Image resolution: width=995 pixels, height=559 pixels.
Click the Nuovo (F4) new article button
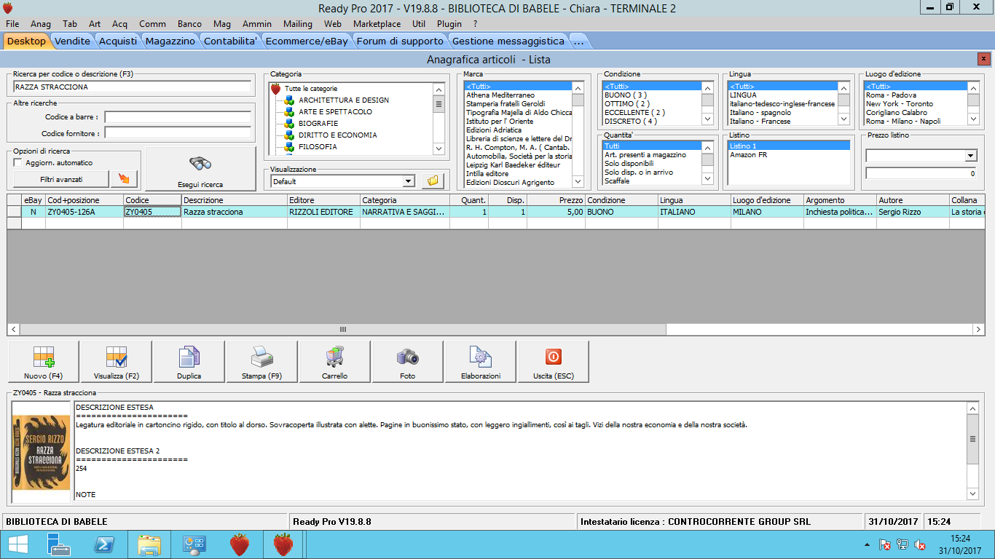pos(44,362)
